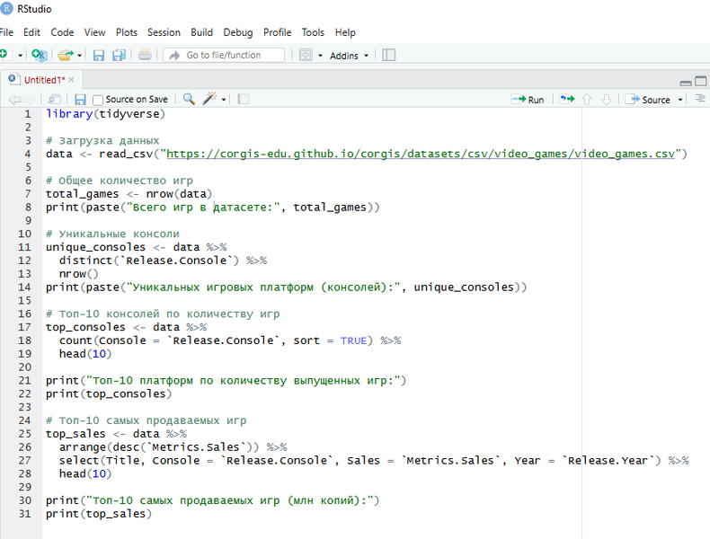Viewport: 710px width, 539px height.
Task: Click the RStudio logo in title bar
Action: pos(6,9)
